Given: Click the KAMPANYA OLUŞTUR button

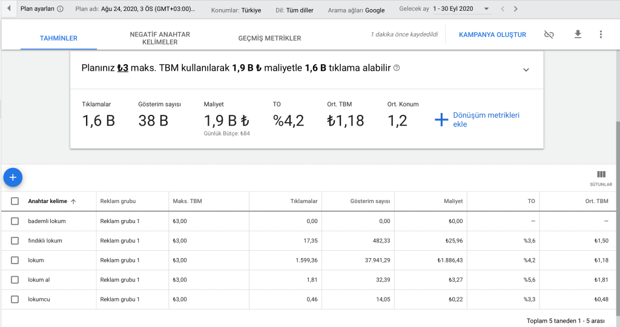Looking at the screenshot, I should (492, 34).
